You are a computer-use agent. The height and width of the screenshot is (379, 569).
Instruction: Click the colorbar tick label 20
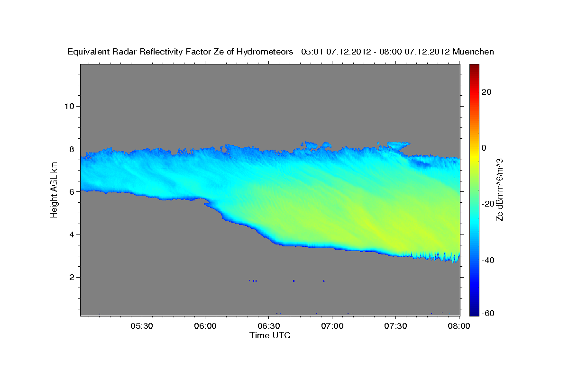(x=487, y=92)
